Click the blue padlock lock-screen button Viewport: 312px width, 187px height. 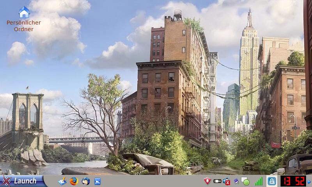pos(272,181)
